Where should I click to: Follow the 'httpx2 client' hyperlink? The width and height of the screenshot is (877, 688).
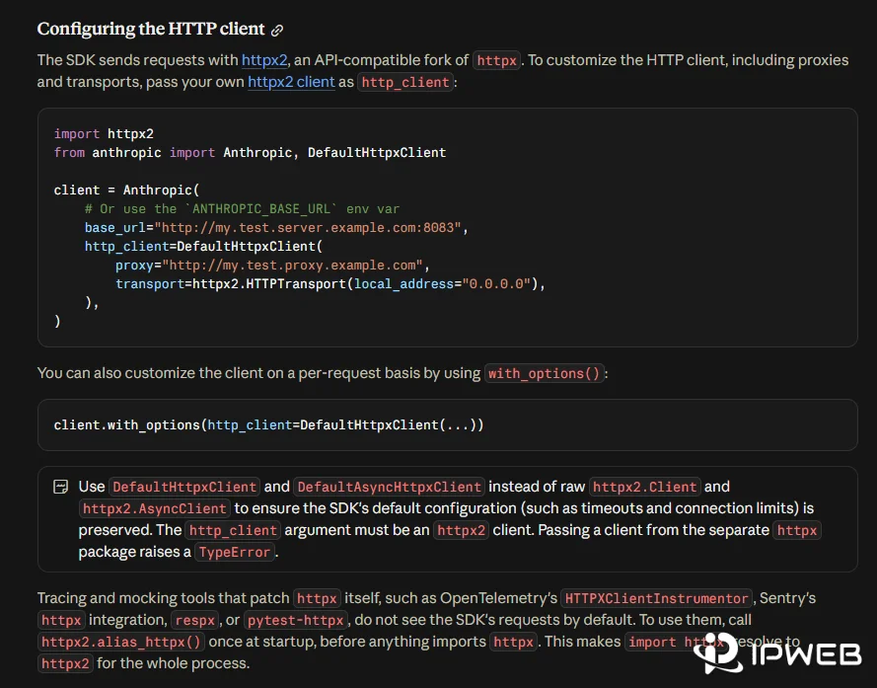click(291, 82)
